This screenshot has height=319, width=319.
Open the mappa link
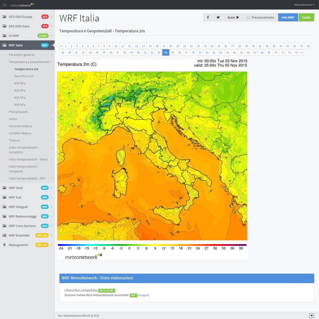tap(143, 295)
